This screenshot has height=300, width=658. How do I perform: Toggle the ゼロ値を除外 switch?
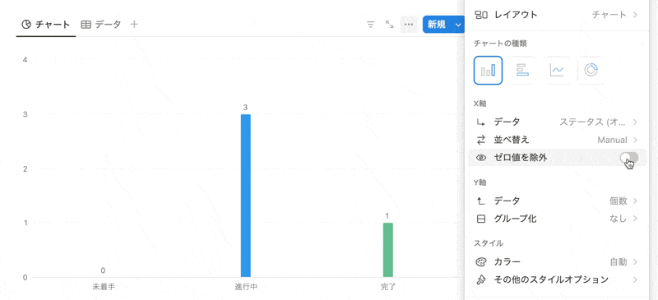tap(629, 158)
